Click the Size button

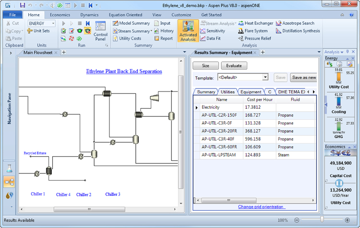pos(205,66)
